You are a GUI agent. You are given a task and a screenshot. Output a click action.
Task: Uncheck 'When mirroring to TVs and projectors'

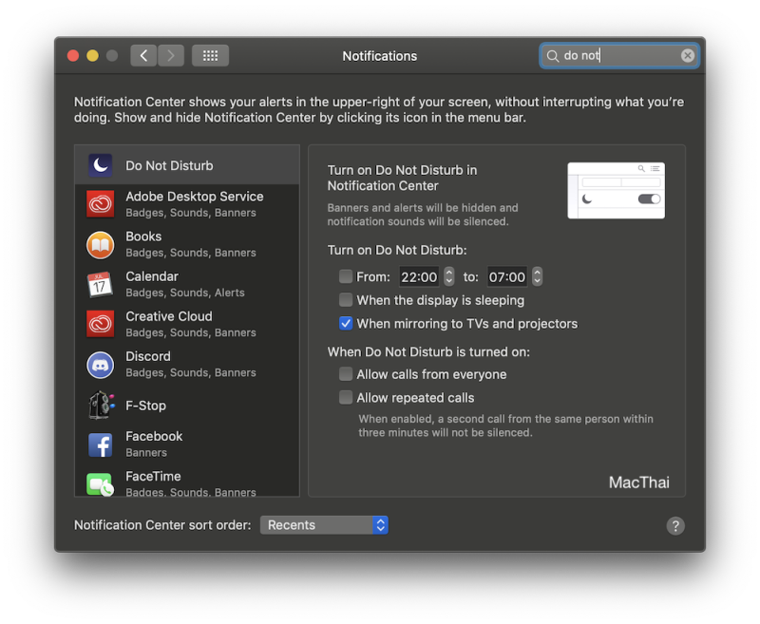347,324
